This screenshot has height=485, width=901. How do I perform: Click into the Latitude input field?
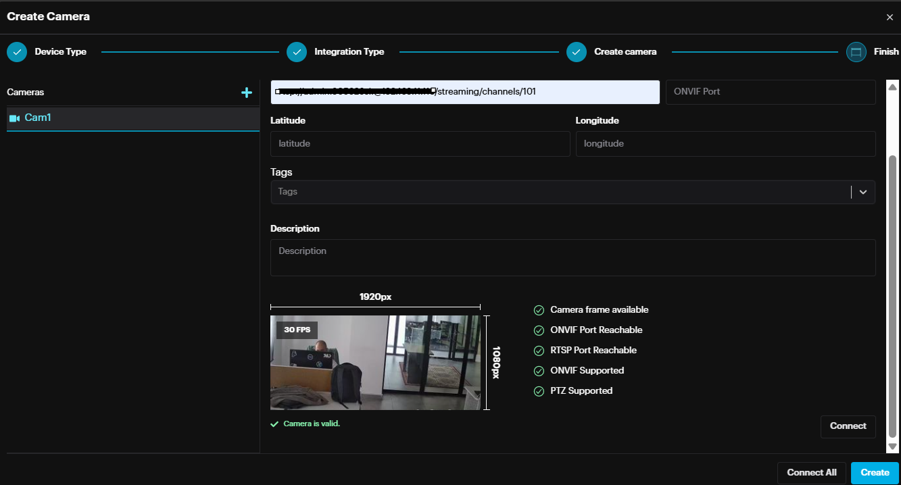tap(420, 144)
